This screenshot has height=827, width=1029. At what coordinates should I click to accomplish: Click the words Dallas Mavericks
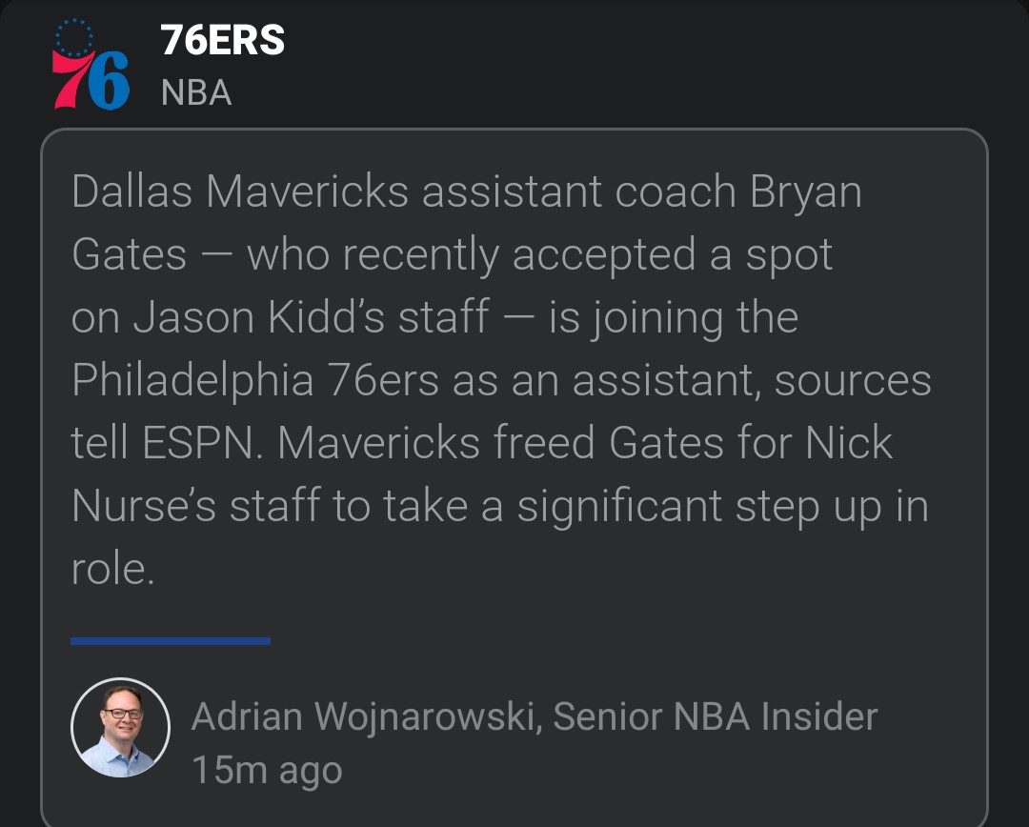click(x=239, y=192)
